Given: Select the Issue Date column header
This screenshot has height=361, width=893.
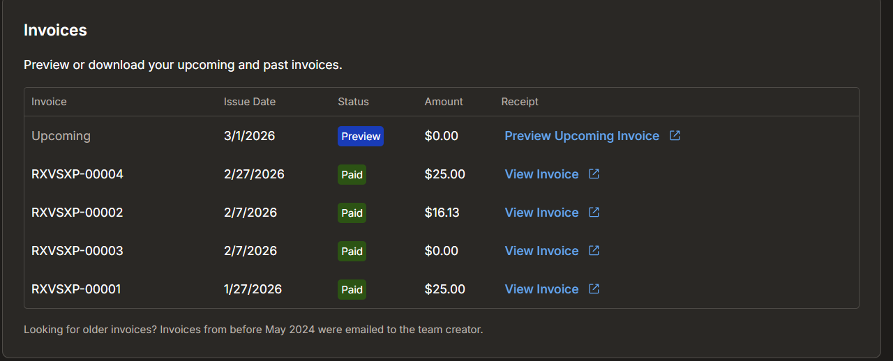Looking at the screenshot, I should point(249,102).
